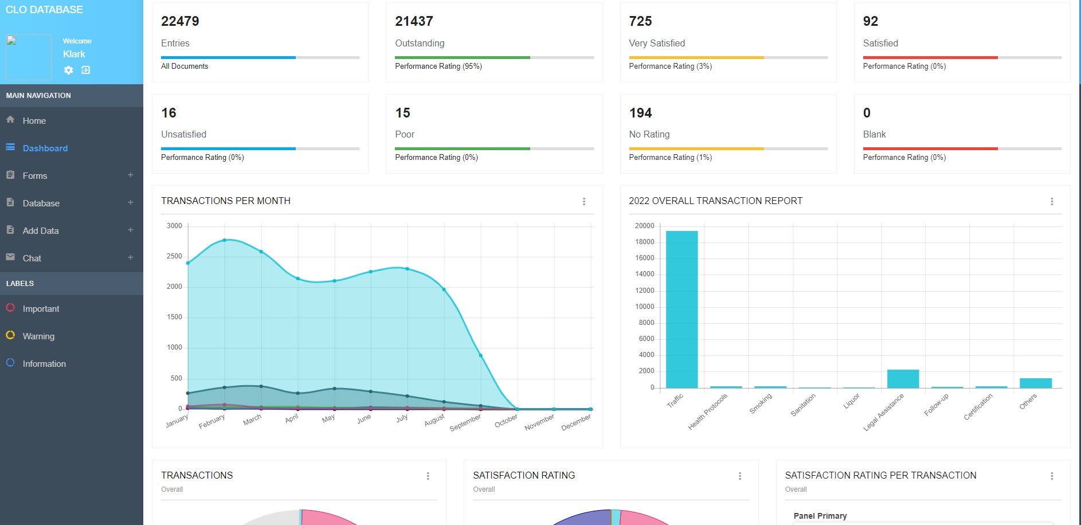Click the Poor card label
The height and width of the screenshot is (525, 1081).
click(405, 134)
